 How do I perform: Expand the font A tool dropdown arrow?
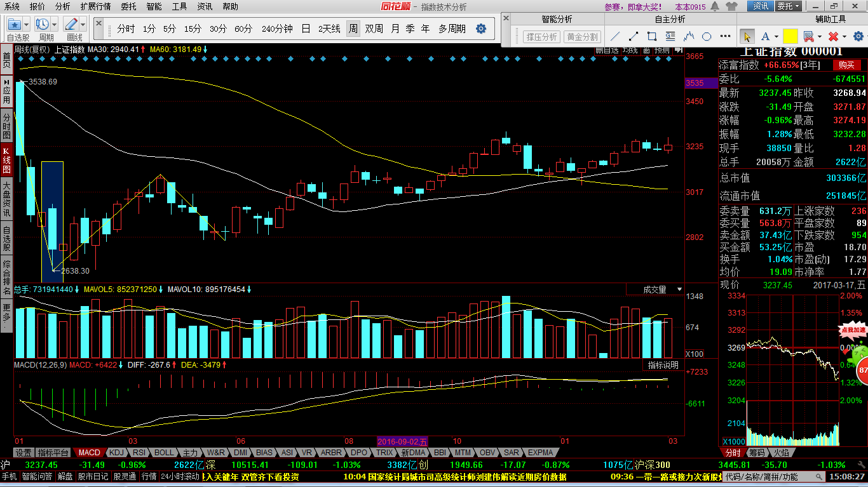[x=776, y=36]
